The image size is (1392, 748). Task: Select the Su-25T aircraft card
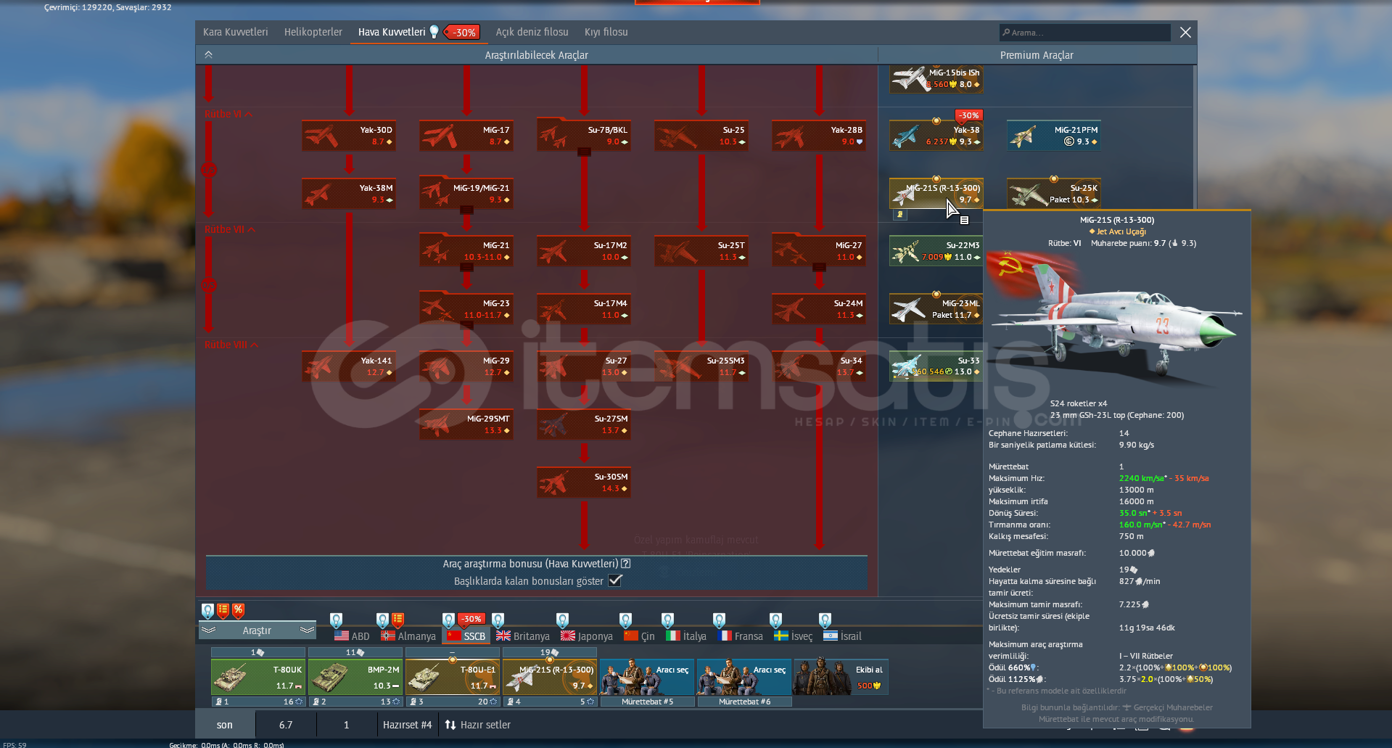tap(701, 251)
